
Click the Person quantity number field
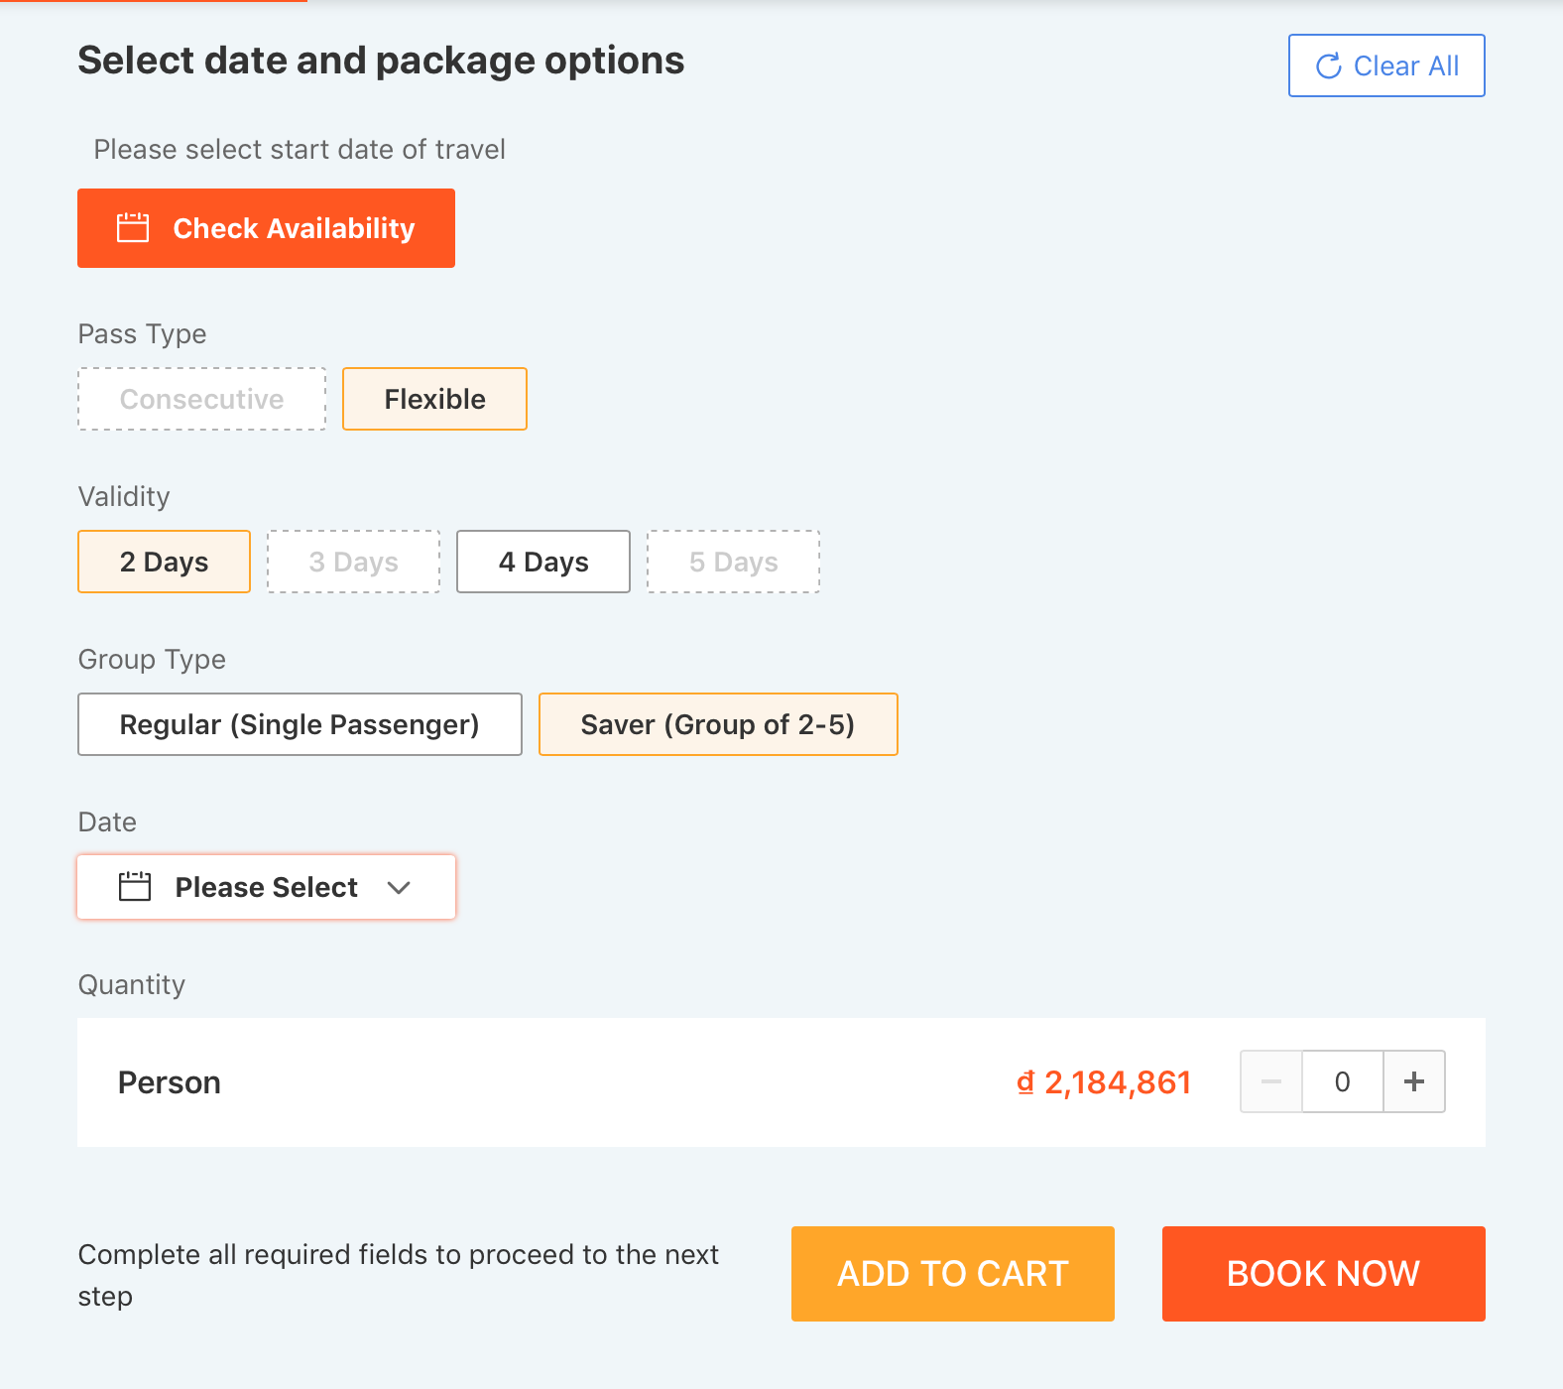click(1342, 1081)
